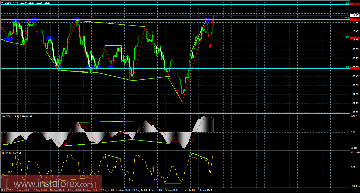
Task: Click the red 111.66 price marker
Action: click(355, 4)
